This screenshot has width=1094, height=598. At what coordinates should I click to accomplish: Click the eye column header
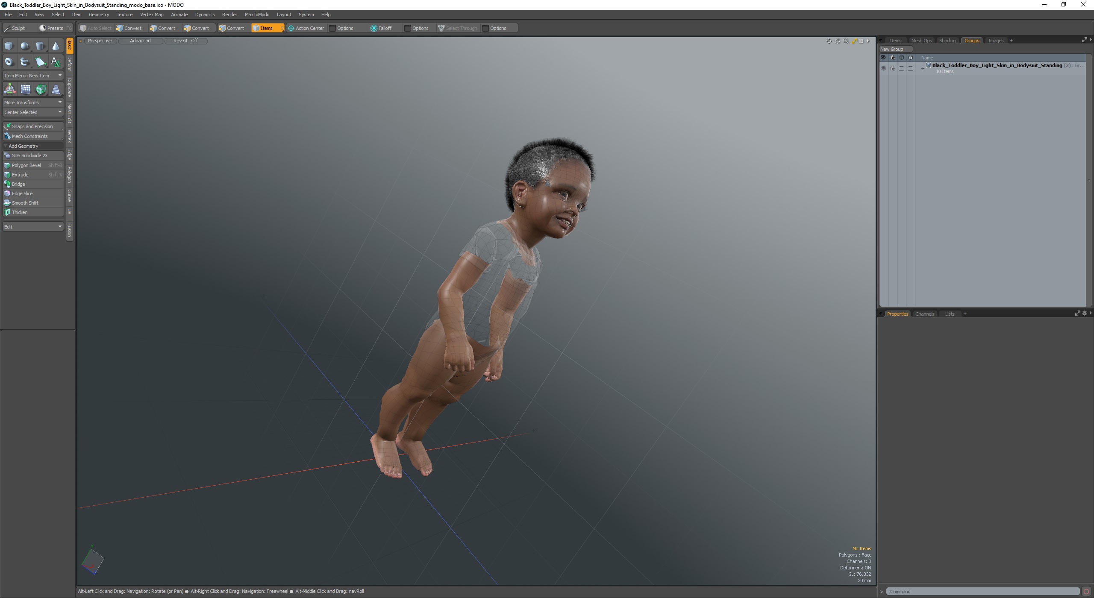pos(883,58)
